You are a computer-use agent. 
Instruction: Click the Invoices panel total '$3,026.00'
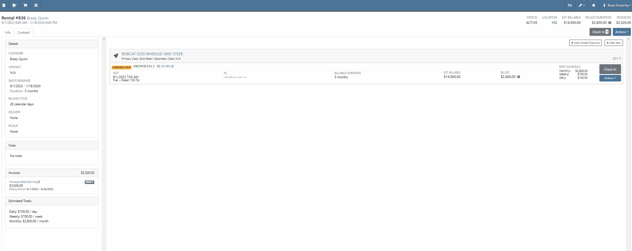87,173
